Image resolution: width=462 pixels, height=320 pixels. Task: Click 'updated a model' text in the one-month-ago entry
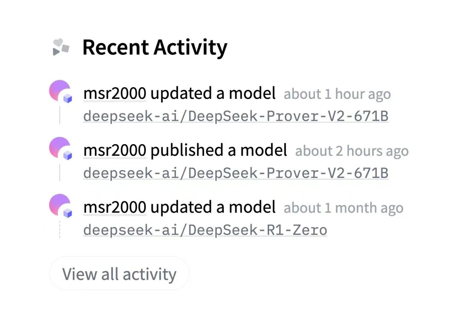click(213, 207)
